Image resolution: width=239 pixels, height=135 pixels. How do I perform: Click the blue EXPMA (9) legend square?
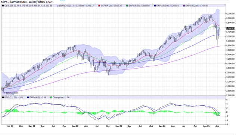28,98
